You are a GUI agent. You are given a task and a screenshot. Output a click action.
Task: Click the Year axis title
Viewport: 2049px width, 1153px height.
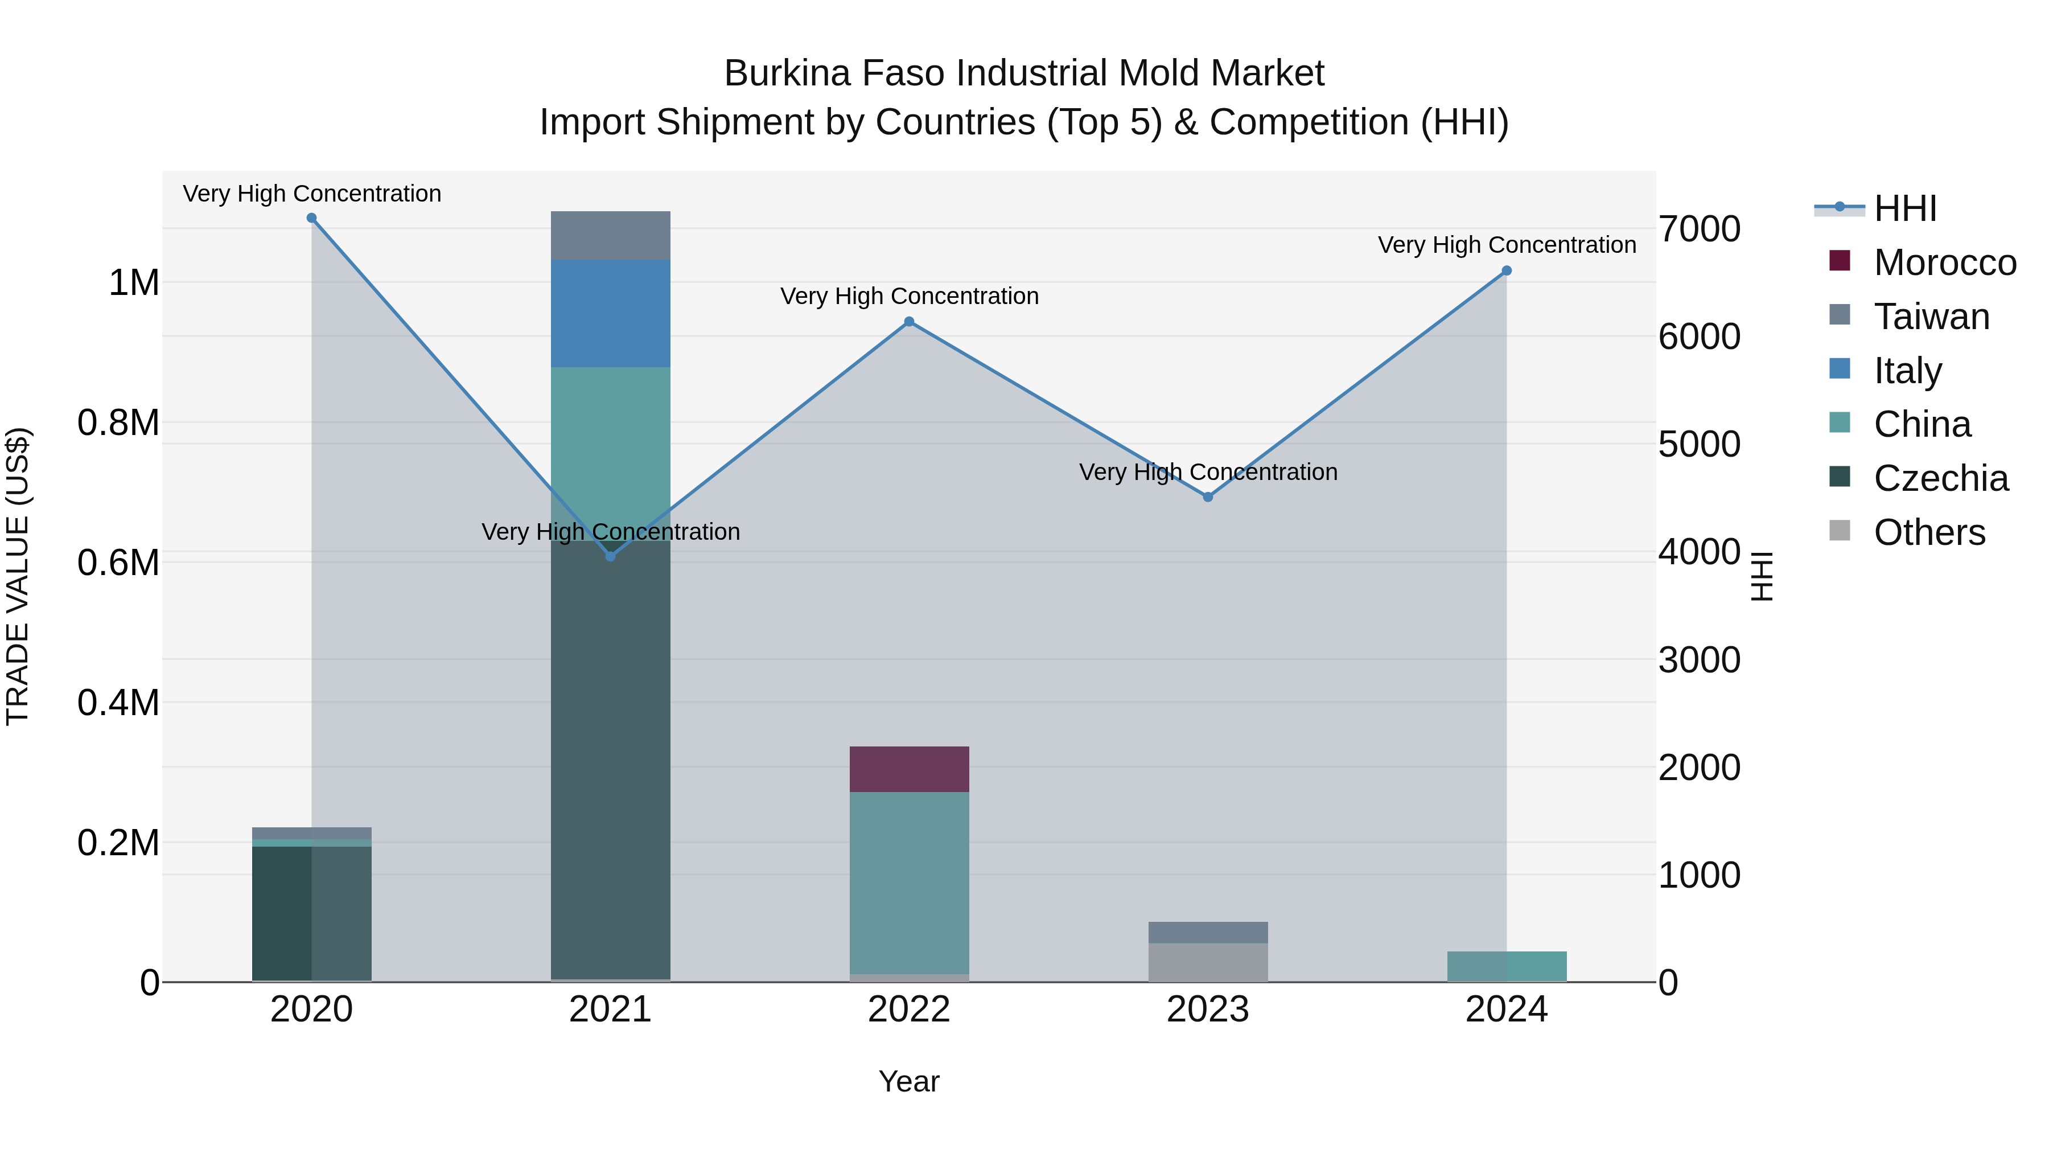tap(909, 1081)
